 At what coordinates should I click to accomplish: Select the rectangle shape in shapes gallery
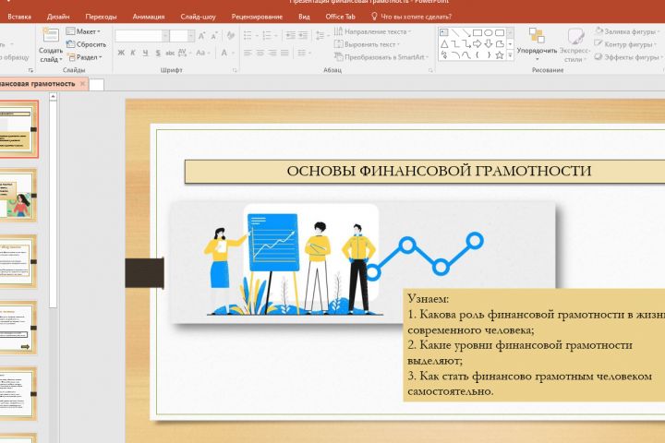click(x=478, y=32)
